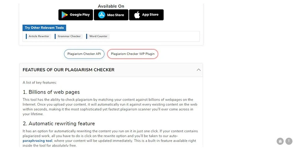The image size is (295, 150).
Task: Click the Automatic rewriting feature heading
Action: click(x=59, y=123)
